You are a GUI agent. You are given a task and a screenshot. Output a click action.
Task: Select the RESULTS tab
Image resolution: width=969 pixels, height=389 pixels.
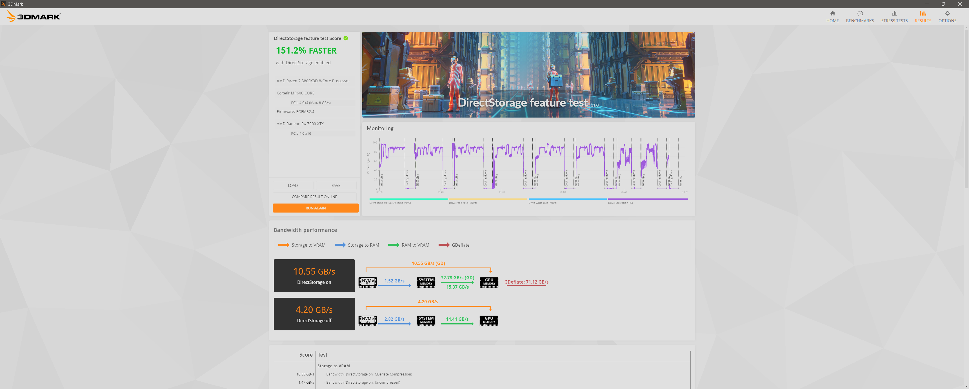coord(922,17)
